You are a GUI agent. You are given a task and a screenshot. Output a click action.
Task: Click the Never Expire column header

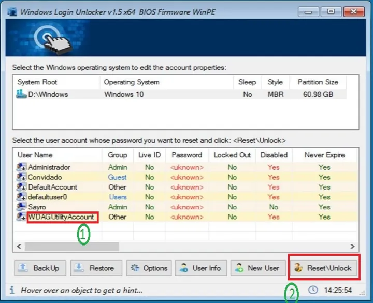click(325, 155)
